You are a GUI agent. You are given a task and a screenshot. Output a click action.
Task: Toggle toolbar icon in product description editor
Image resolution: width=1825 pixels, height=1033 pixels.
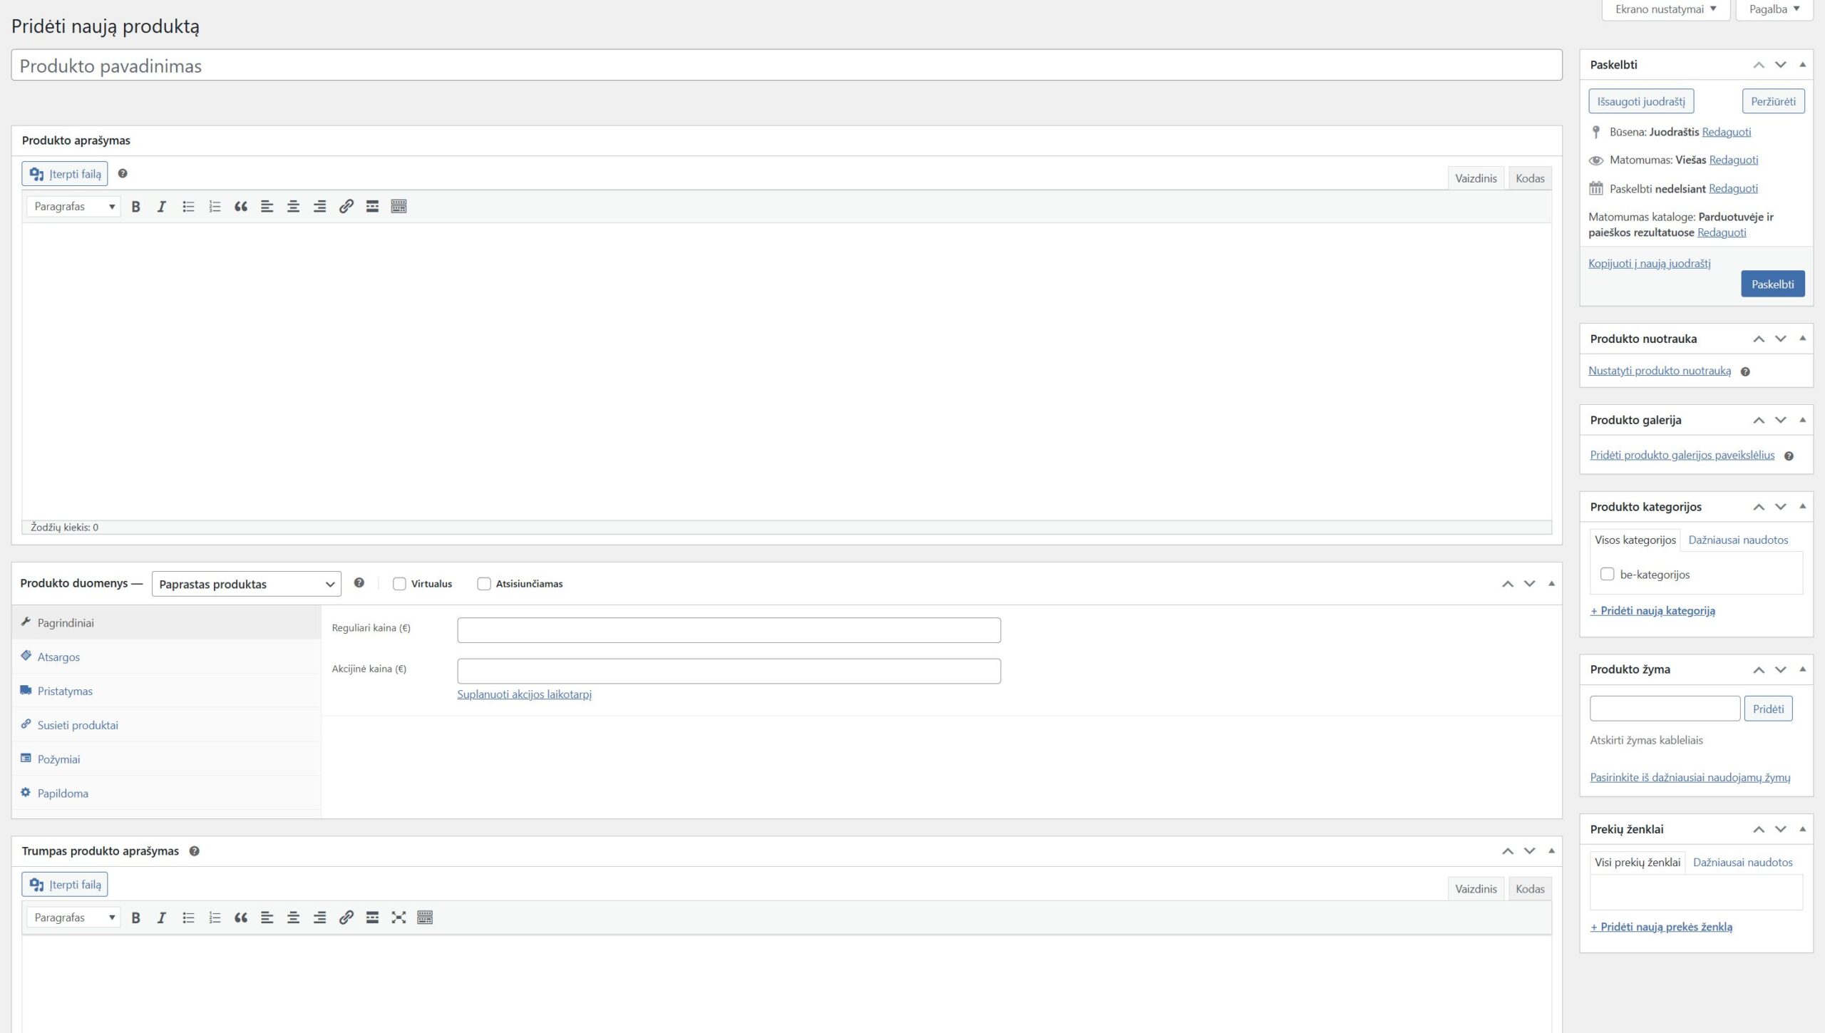click(399, 207)
